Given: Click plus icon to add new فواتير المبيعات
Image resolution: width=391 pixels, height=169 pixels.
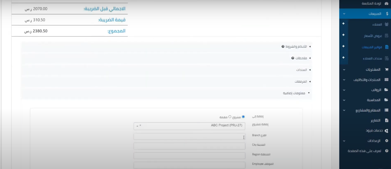Looking at the screenshot, I should (x=343, y=47).
